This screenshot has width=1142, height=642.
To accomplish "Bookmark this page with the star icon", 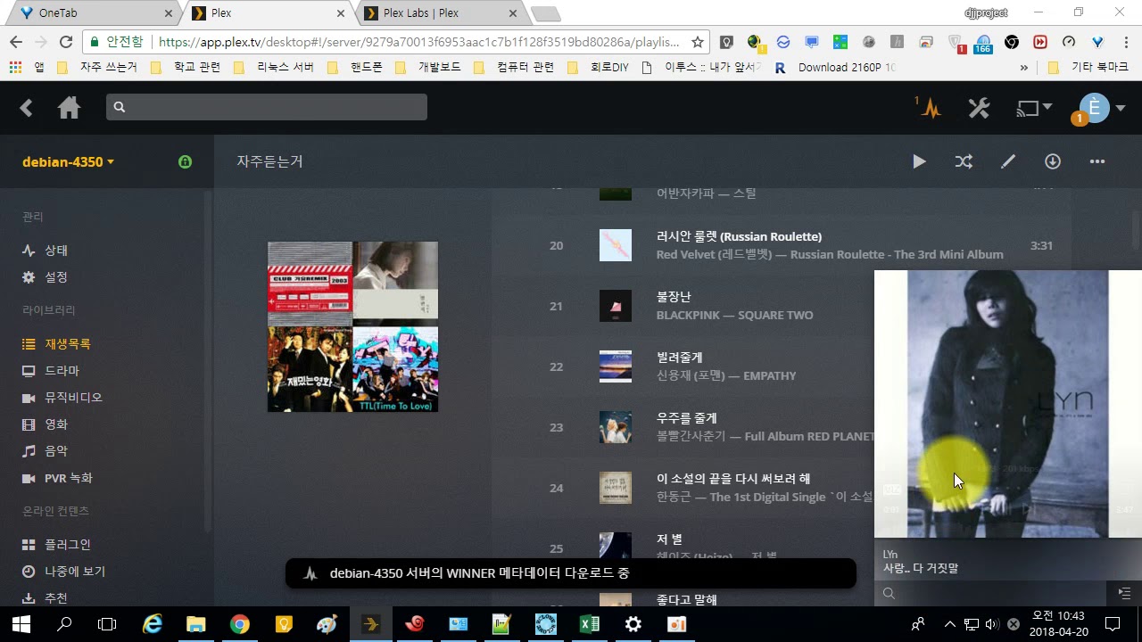I will click(698, 42).
